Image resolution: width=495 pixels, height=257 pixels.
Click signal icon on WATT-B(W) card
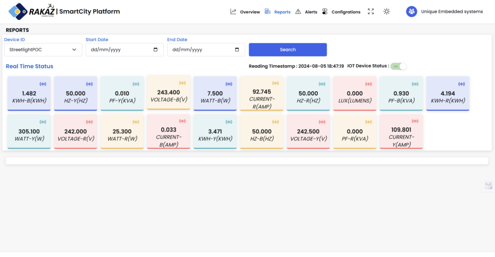229,84
